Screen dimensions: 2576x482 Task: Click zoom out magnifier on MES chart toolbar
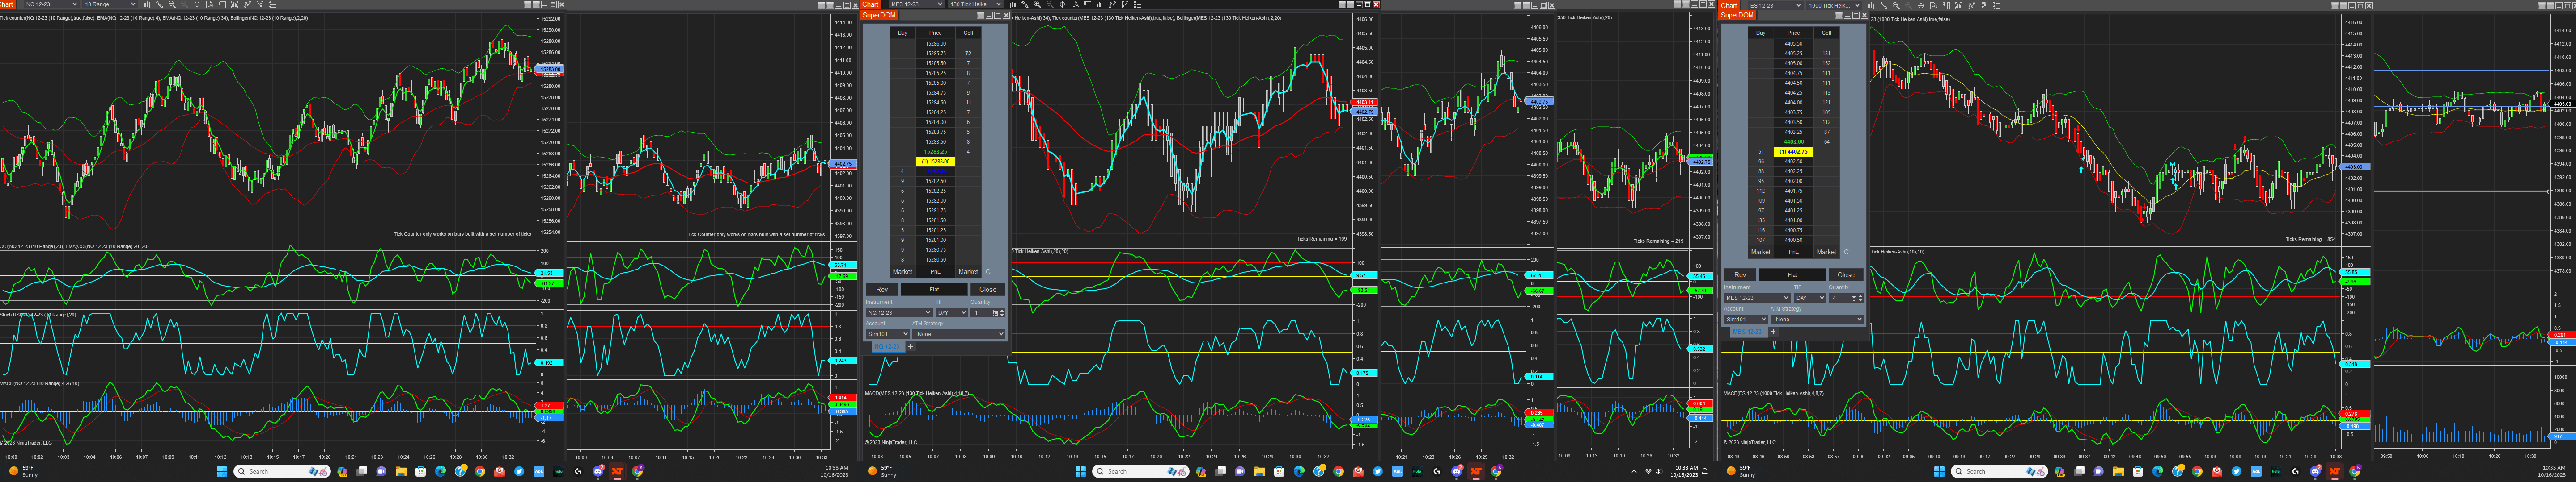1050,5
